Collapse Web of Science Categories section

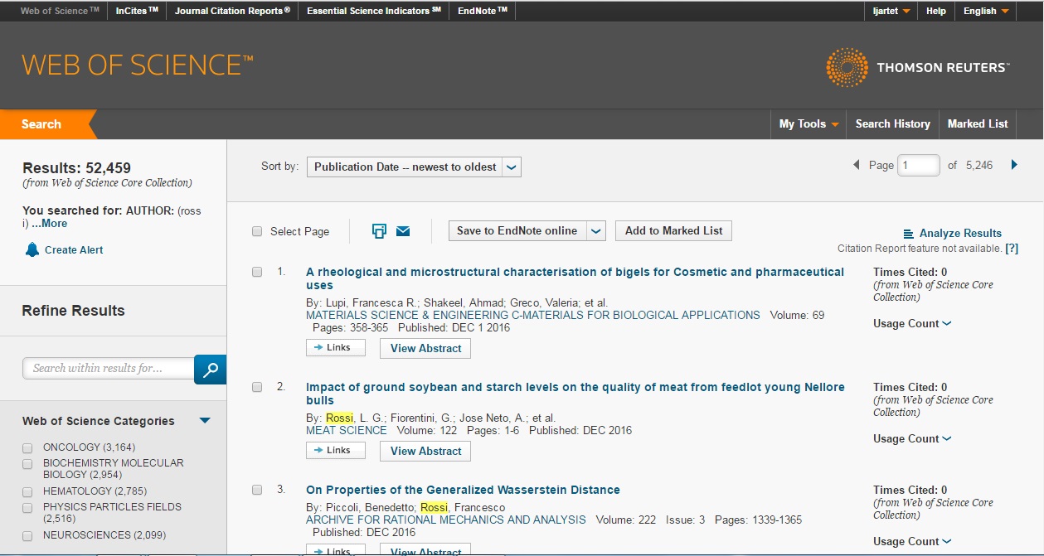tap(205, 421)
